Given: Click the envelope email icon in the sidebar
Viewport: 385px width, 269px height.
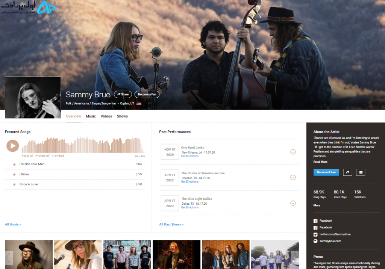Looking at the screenshot, I should (361, 172).
